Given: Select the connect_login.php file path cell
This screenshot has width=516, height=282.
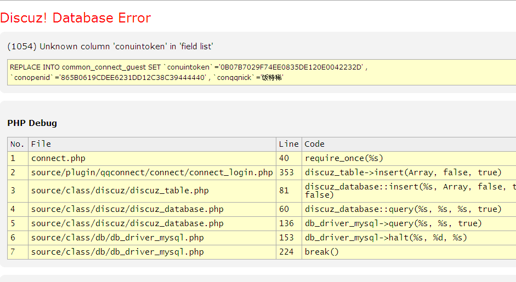Looking at the screenshot, I should point(152,172).
